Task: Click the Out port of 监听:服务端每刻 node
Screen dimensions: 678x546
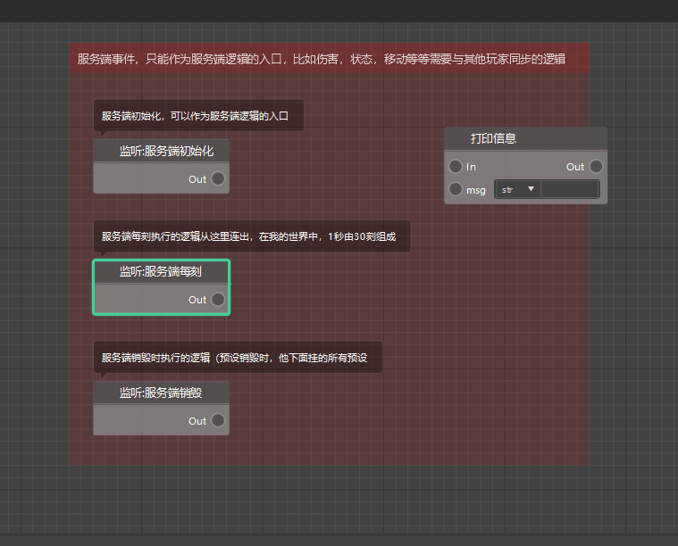Action: tap(217, 300)
